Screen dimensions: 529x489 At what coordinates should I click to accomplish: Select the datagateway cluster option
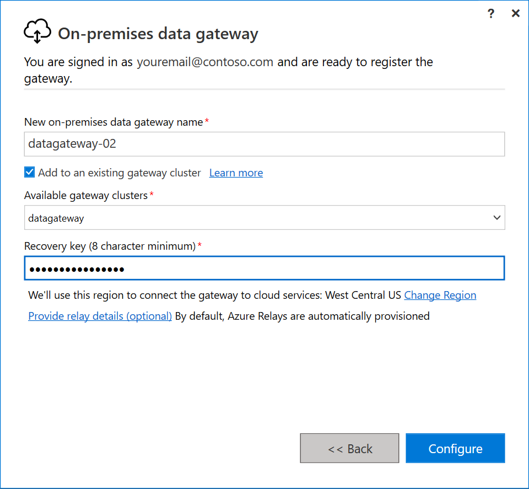point(56,218)
